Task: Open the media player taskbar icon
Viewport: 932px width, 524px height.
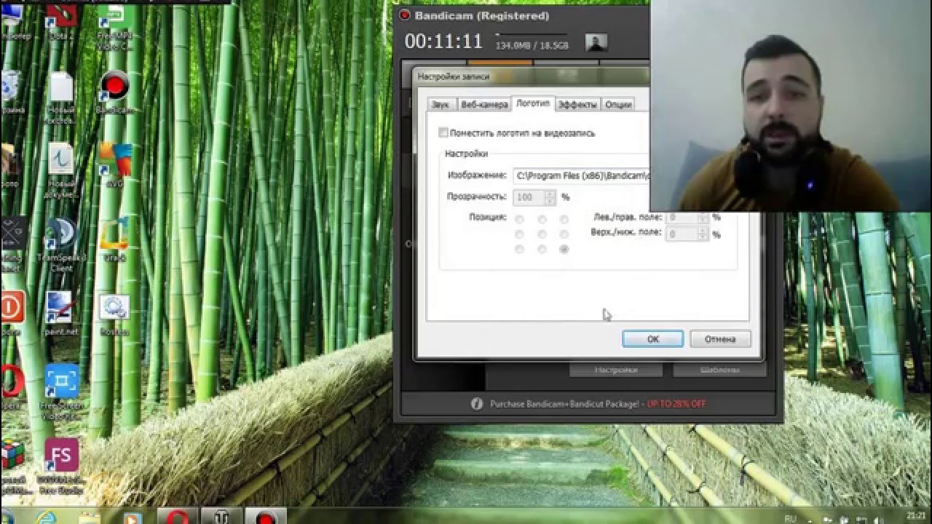Action: (x=131, y=518)
